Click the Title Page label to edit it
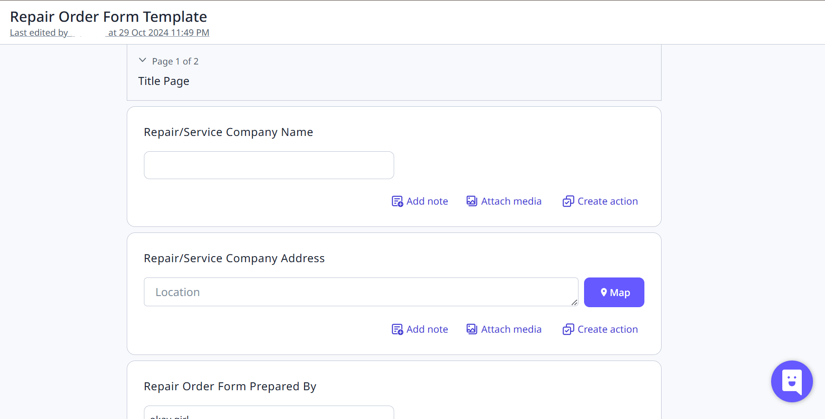This screenshot has width=825, height=419. tap(163, 81)
